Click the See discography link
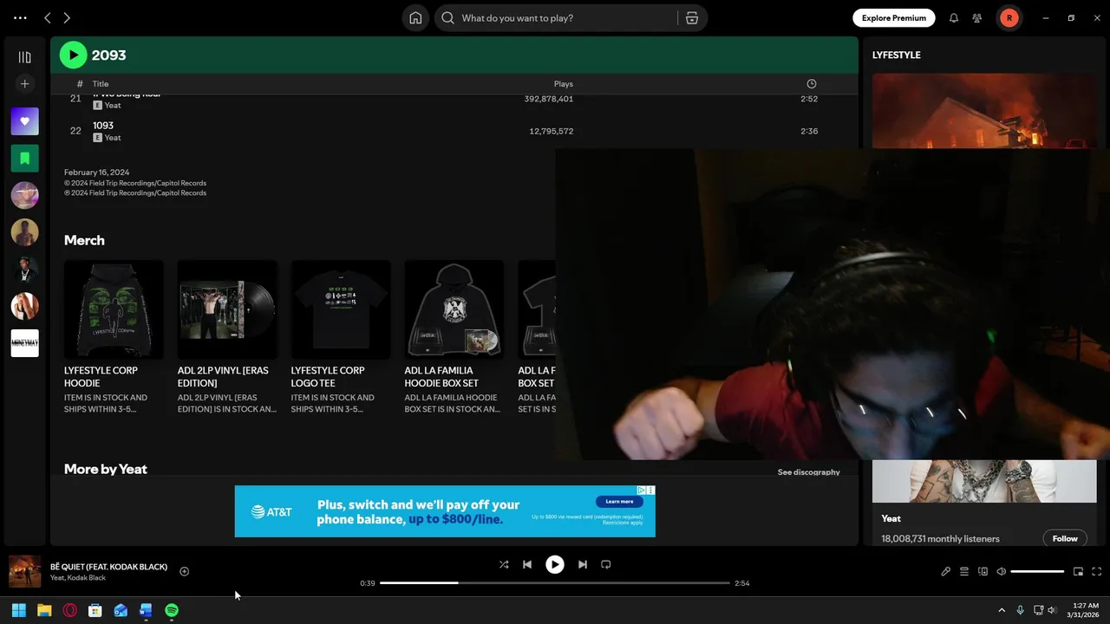 [808, 472]
